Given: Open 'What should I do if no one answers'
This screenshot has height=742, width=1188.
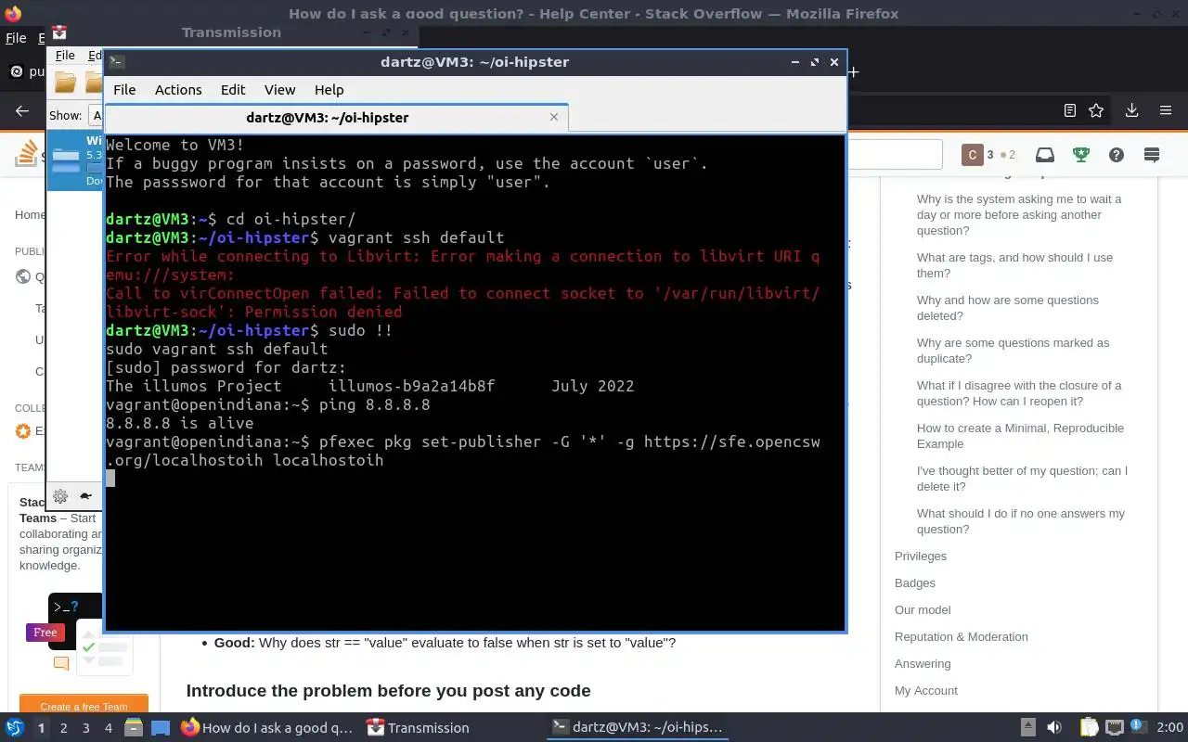Looking at the screenshot, I should pos(1021,521).
